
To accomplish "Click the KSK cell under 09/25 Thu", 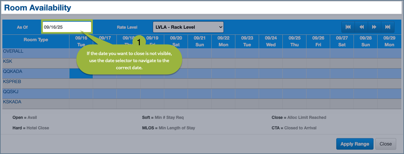I will tap(294, 63).
